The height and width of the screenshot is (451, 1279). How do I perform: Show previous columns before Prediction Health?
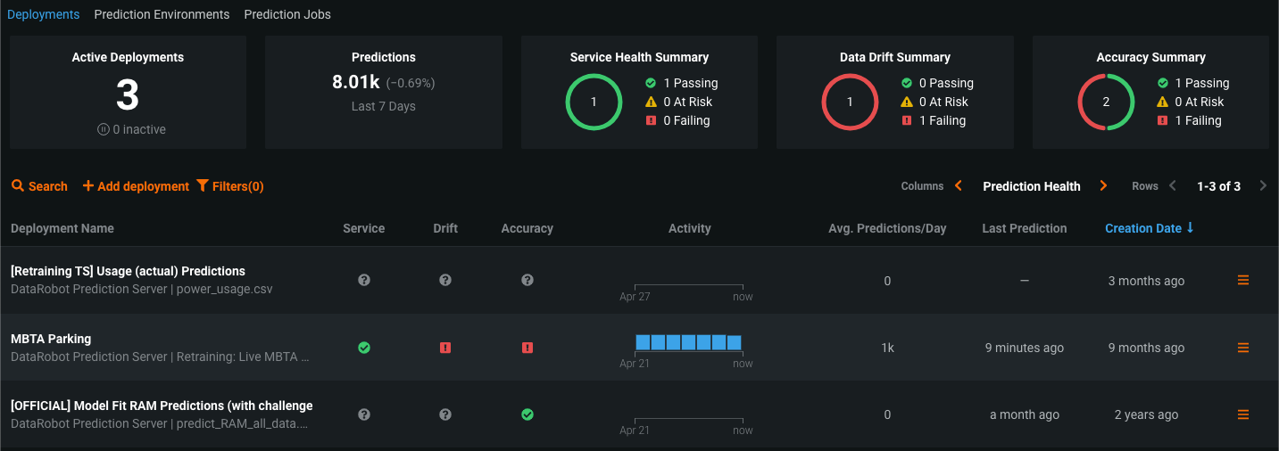959,186
